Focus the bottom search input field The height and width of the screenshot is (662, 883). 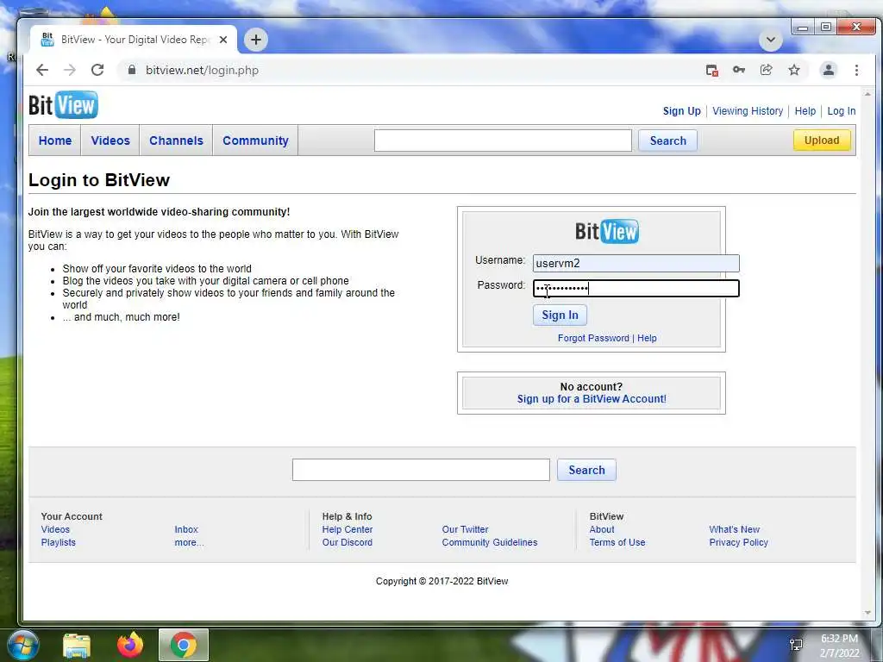(x=421, y=470)
